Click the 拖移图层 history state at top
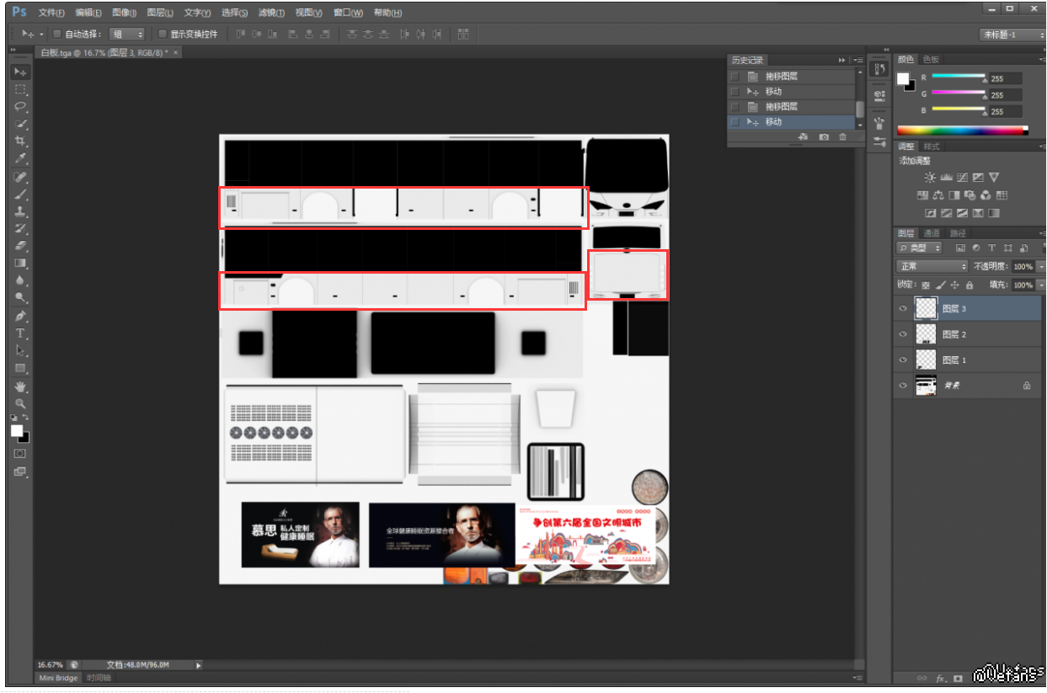The height and width of the screenshot is (693, 1047). click(781, 76)
